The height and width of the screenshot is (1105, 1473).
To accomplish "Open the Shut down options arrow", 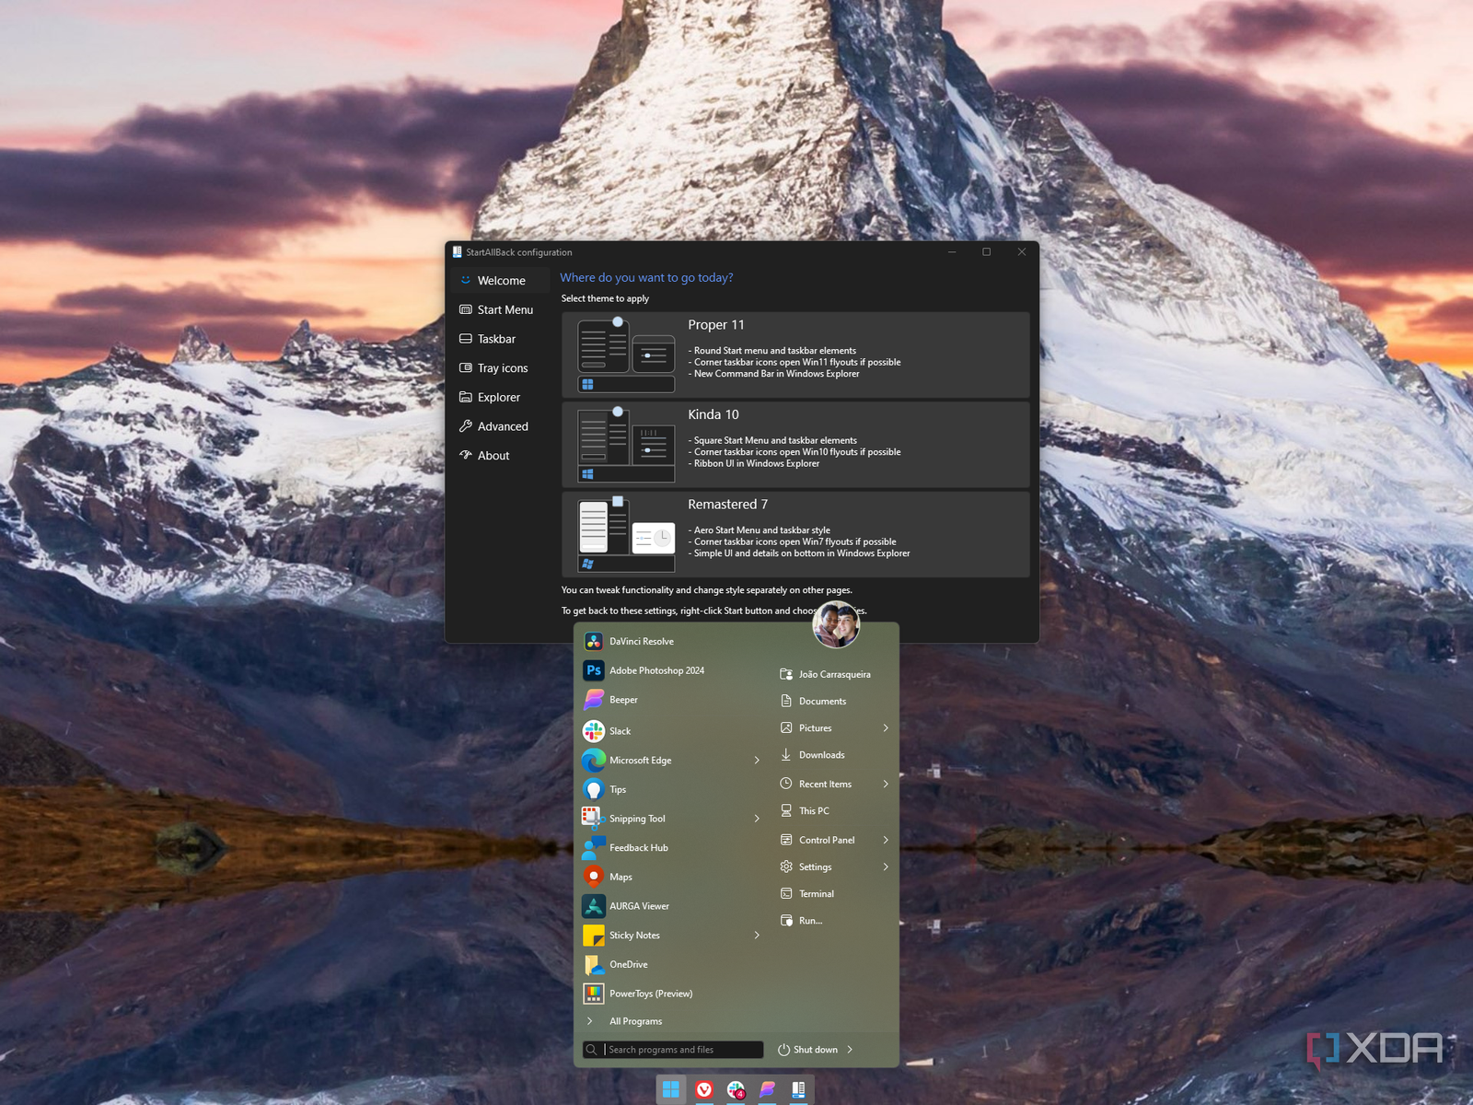I will coord(850,1050).
